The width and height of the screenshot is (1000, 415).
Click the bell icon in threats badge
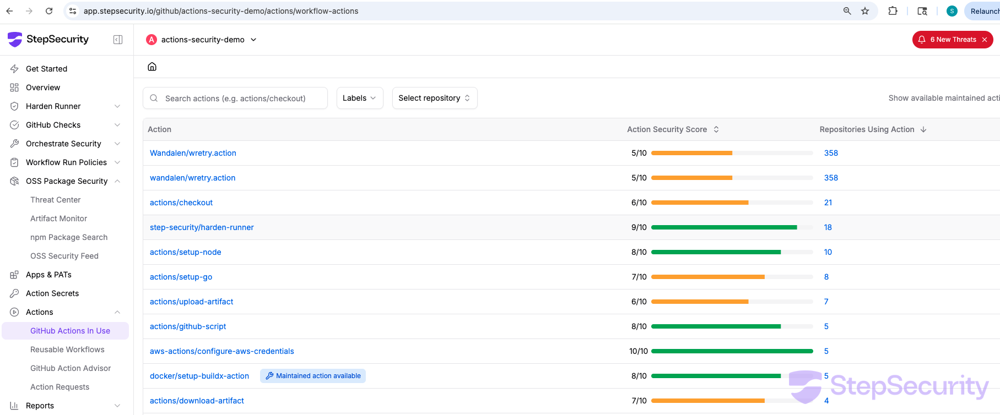tap(922, 40)
